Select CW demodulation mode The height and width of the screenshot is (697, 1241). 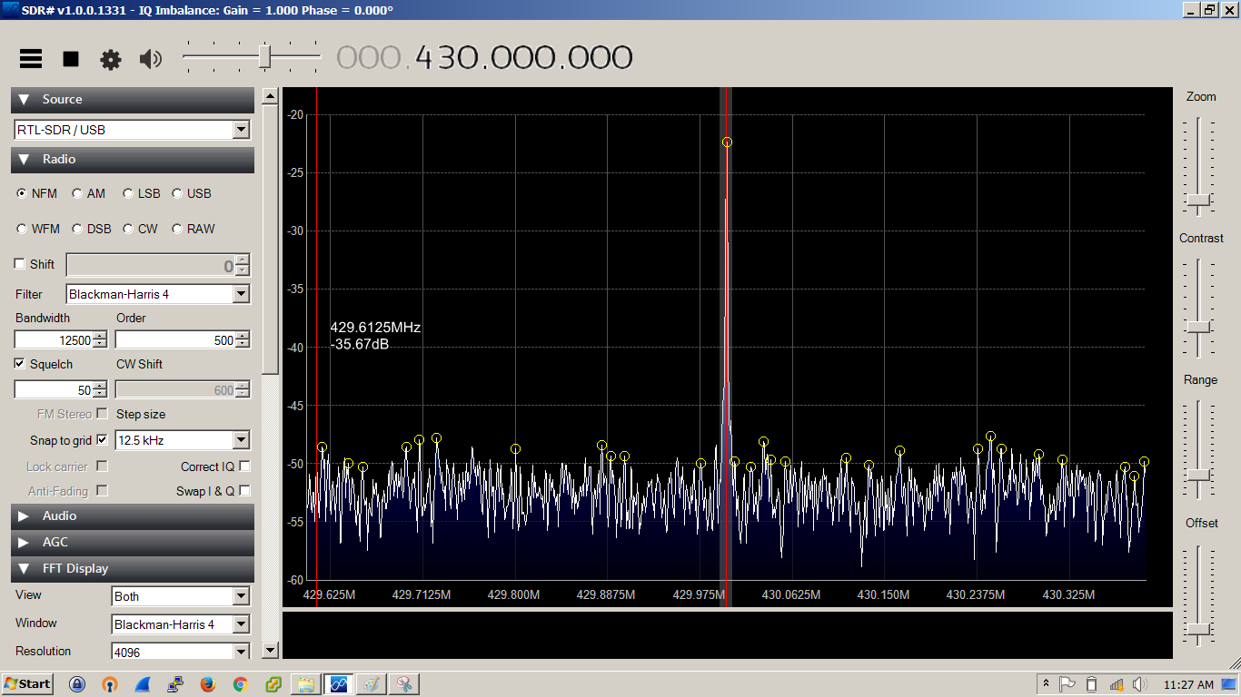(140, 229)
